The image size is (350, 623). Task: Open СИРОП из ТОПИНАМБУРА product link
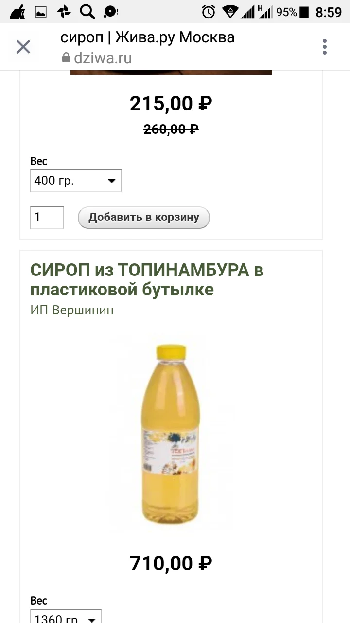[147, 279]
